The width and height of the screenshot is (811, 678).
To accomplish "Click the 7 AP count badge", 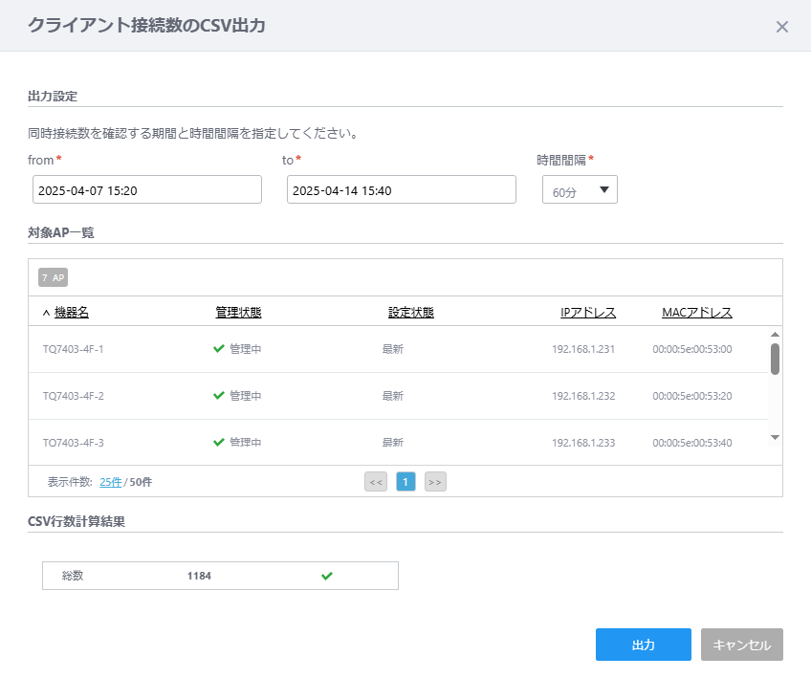I will (53, 277).
